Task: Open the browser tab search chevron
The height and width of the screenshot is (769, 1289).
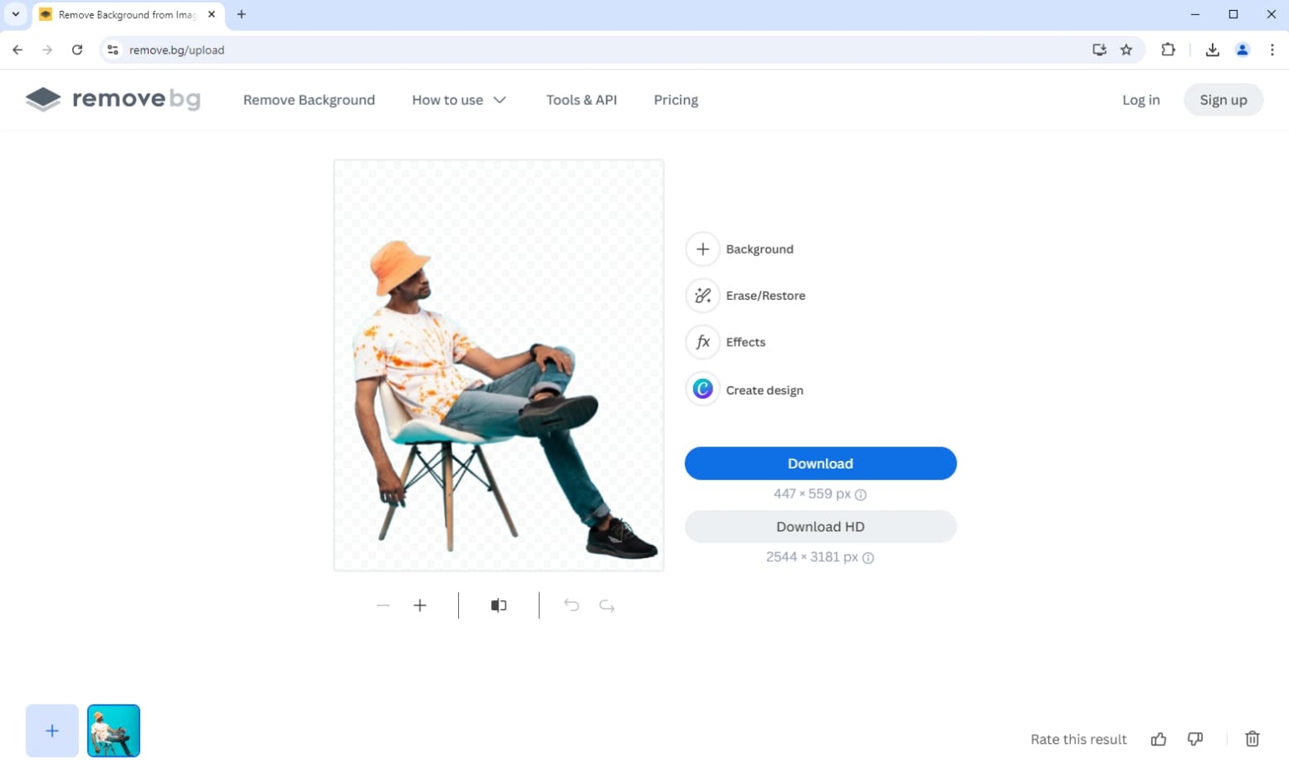Action: point(14,14)
